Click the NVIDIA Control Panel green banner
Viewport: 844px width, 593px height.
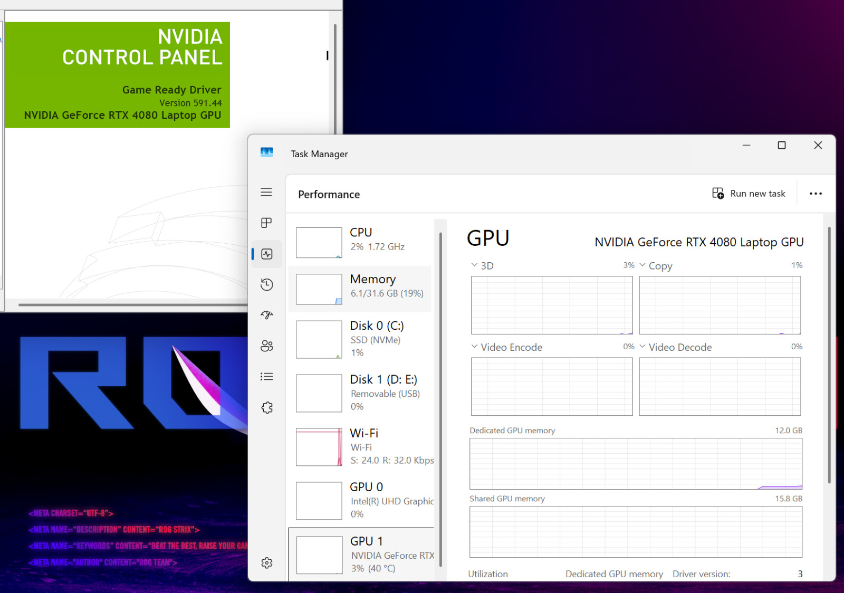(x=118, y=75)
